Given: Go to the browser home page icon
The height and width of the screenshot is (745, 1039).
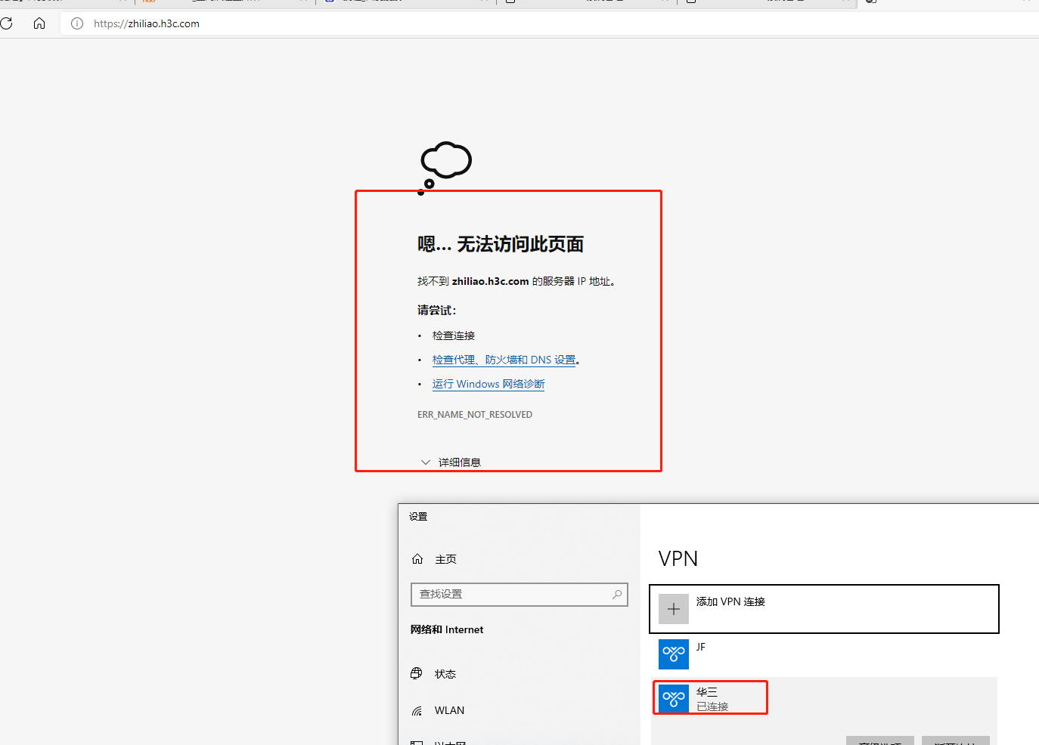Looking at the screenshot, I should tap(39, 23).
